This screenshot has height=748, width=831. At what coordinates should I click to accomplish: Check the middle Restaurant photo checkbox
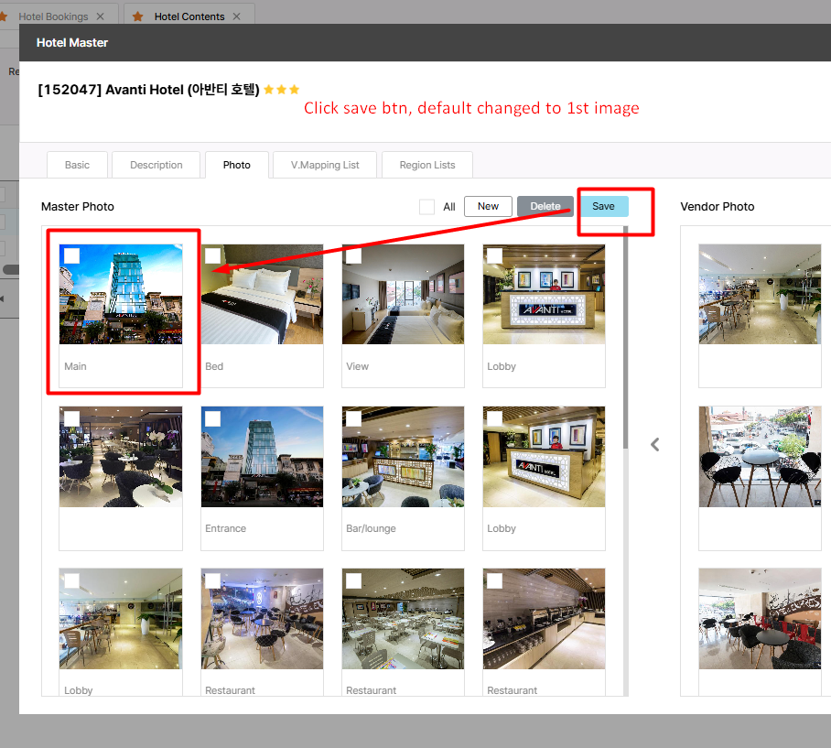(x=353, y=581)
